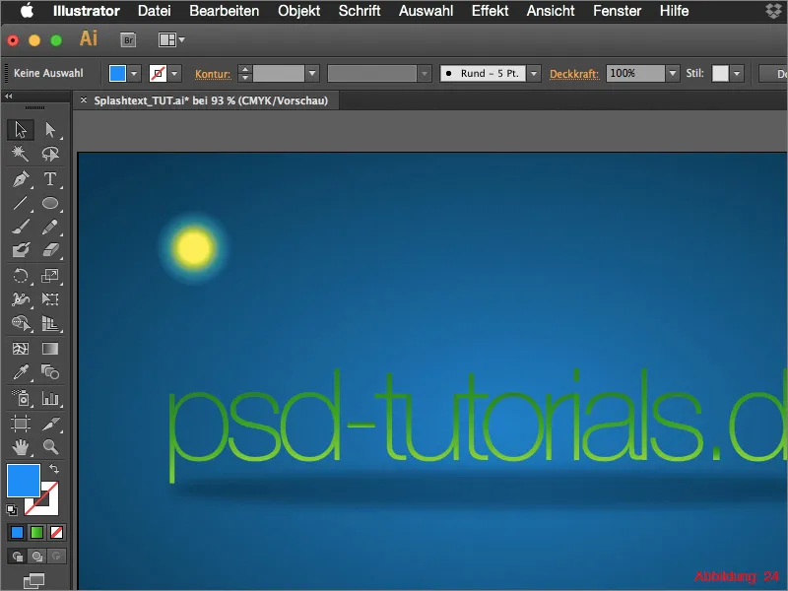
Task: Open Stil graphic style dropdown
Action: 737,73
